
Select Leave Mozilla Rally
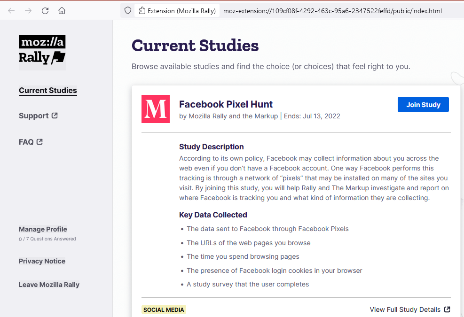49,285
